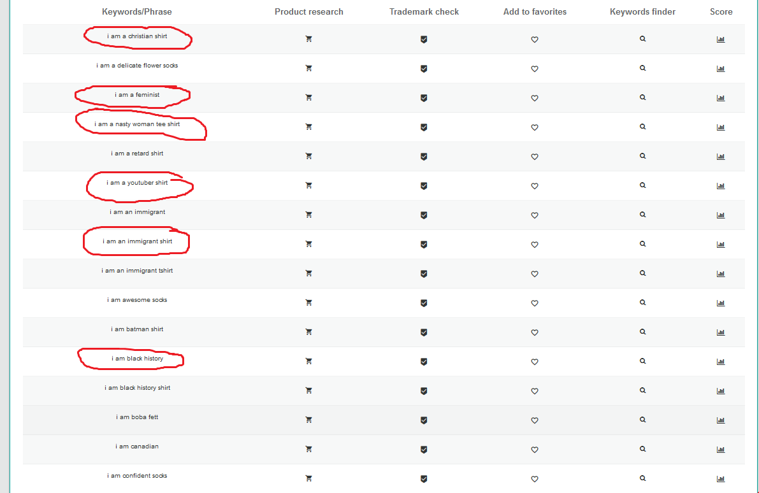
Task: Select keyword 'i am an immigrant shirt'
Action: point(137,241)
